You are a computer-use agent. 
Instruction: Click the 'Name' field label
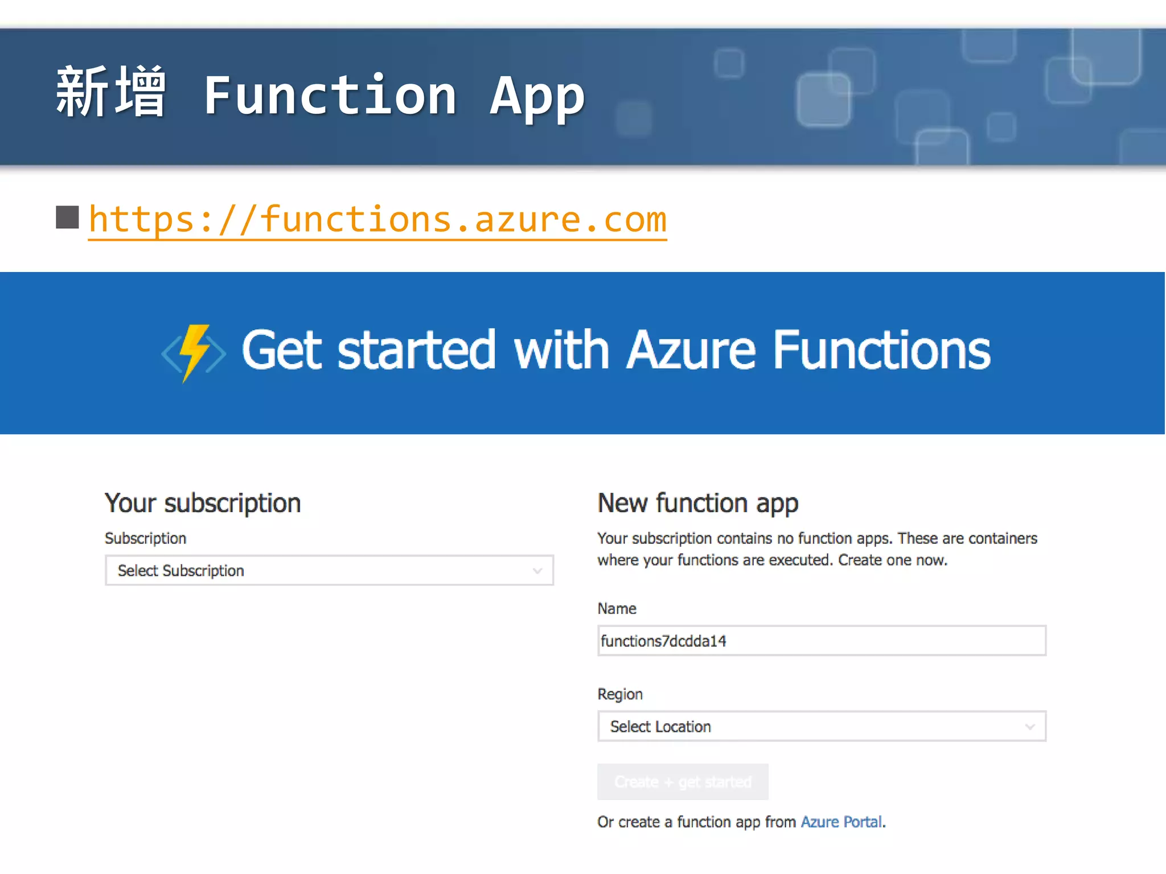(617, 608)
